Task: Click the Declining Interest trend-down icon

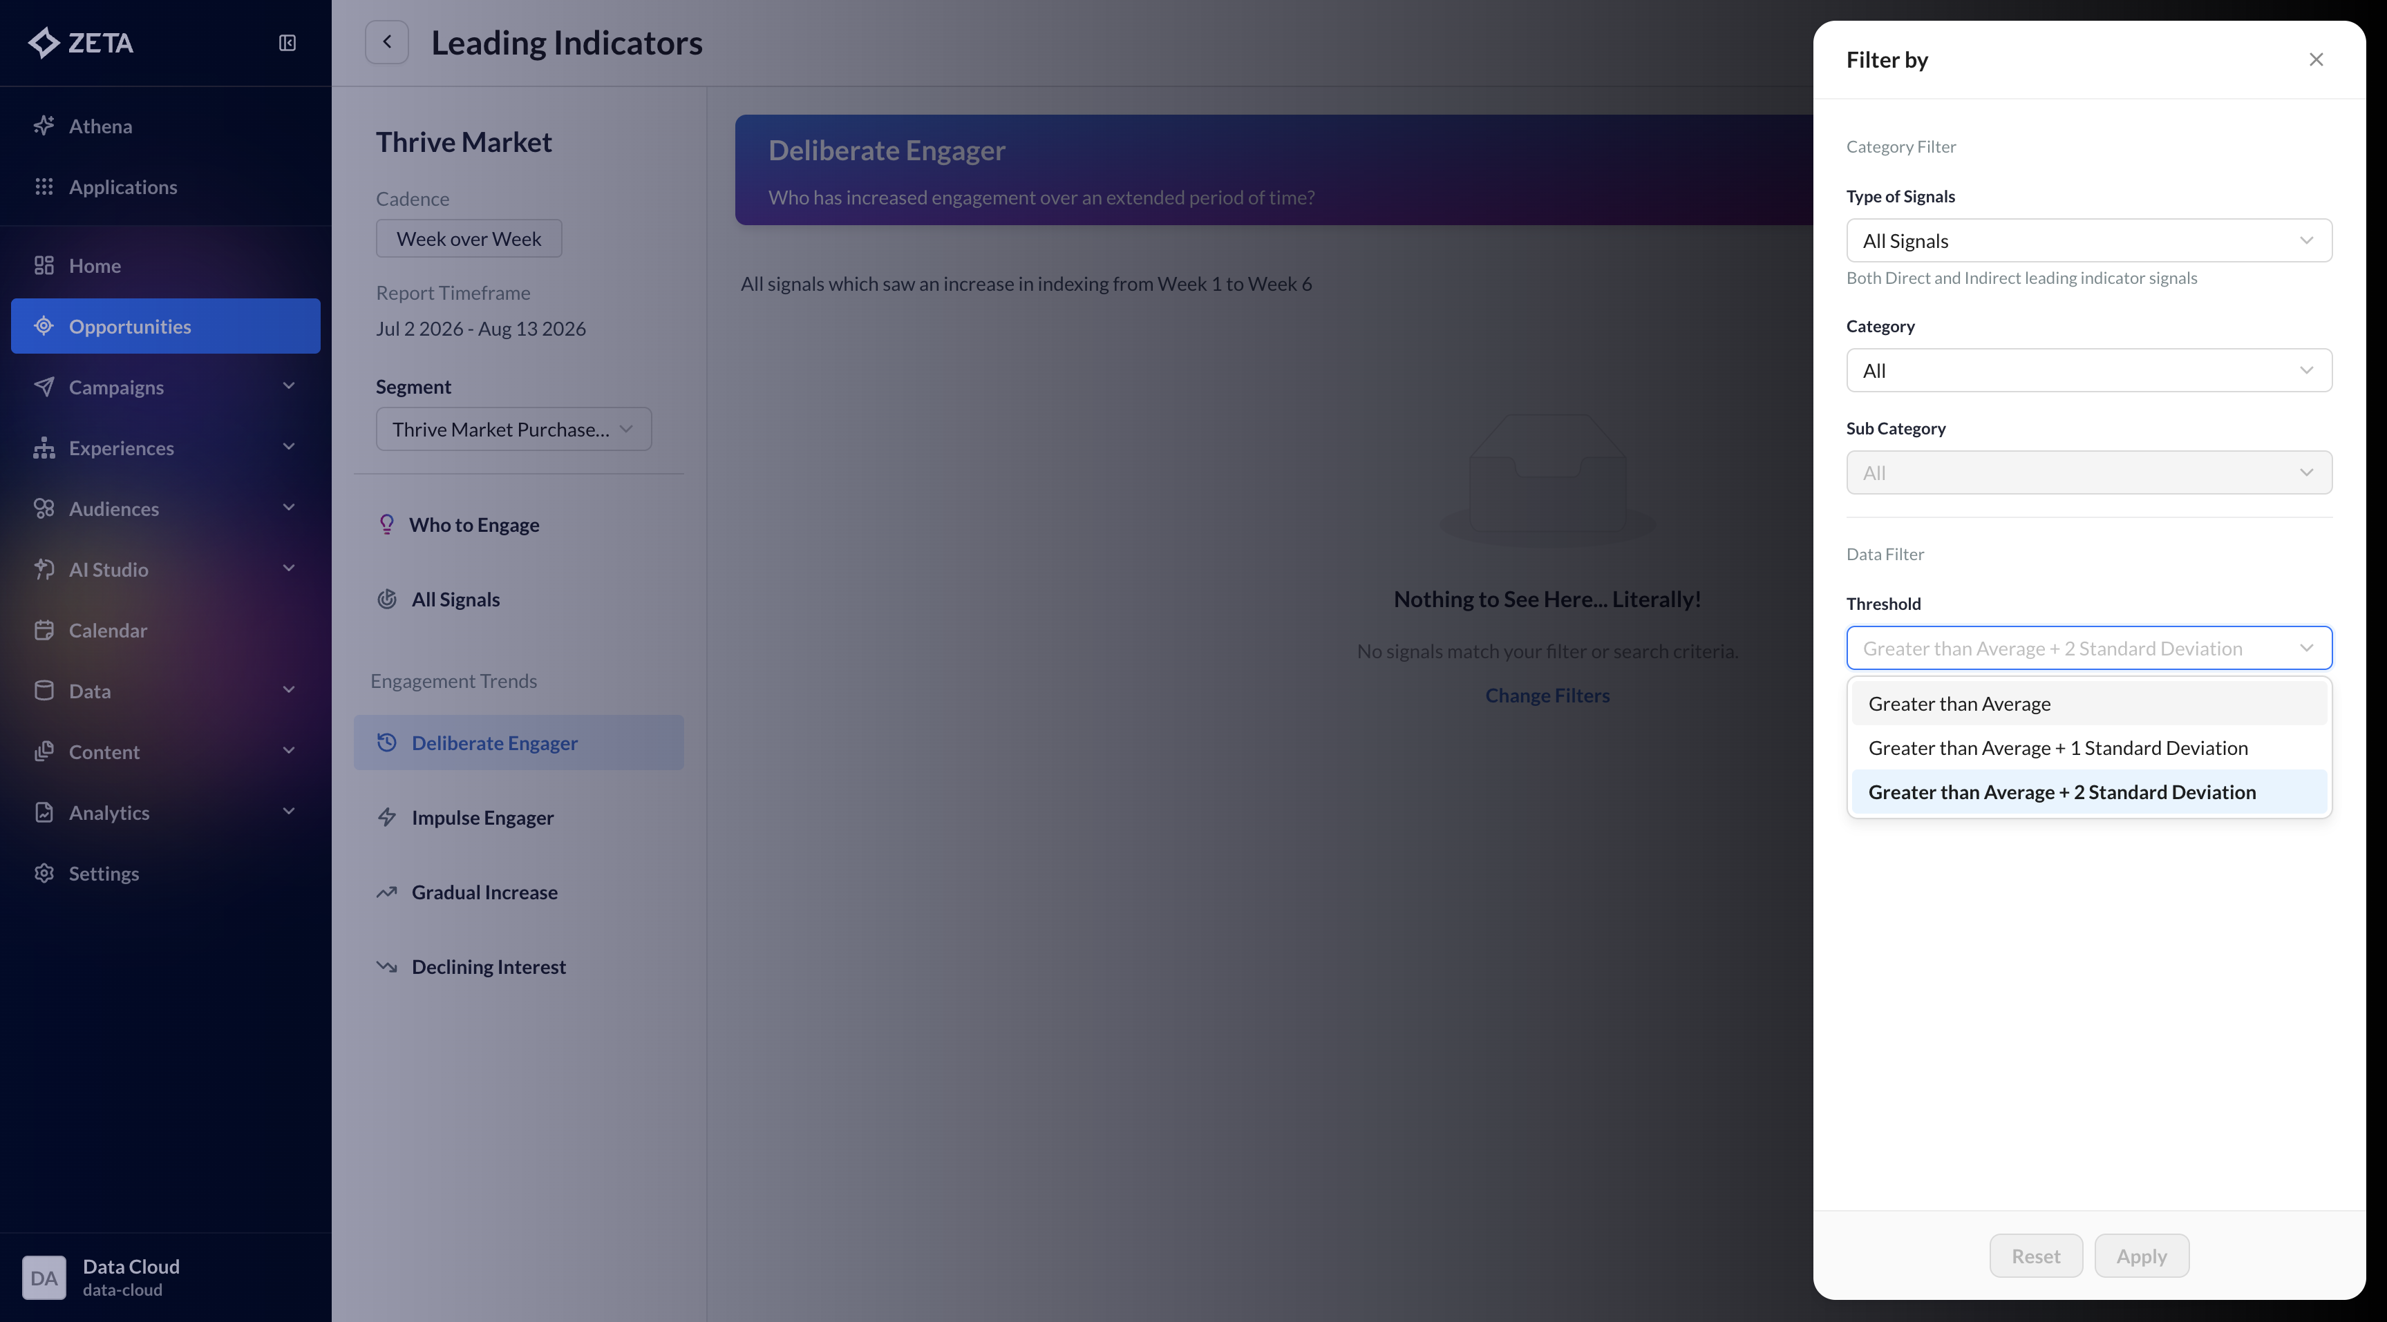Action: coord(386,966)
